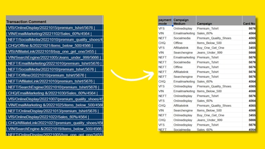Select the Campaign column header
Screen dimensions: 265x149
[x=219, y=21]
